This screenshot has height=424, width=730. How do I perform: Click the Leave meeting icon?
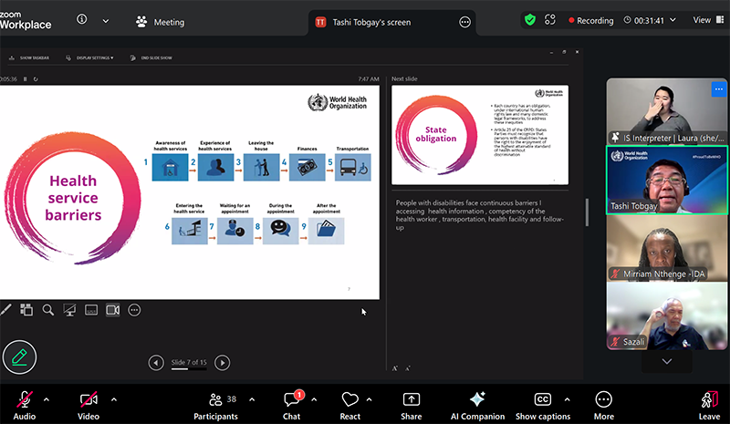709,399
